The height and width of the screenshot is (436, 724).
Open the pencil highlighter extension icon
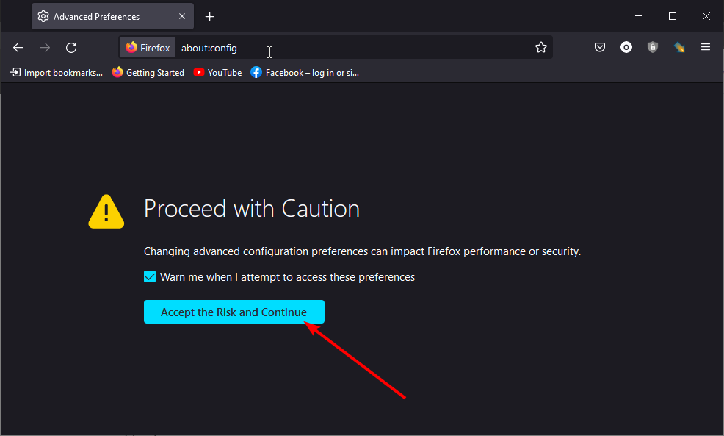coord(679,47)
